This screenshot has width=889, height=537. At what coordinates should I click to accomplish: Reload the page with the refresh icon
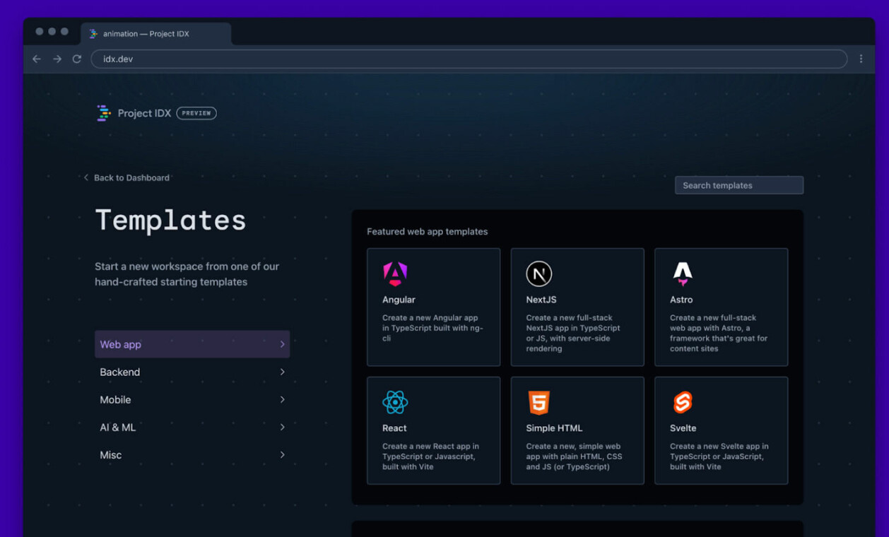77,59
